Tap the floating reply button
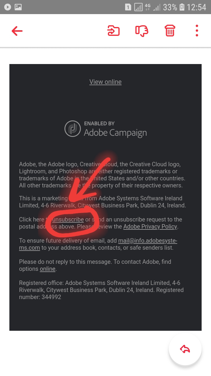Screen dimensions: 211x376 pyautogui.click(x=185, y=349)
